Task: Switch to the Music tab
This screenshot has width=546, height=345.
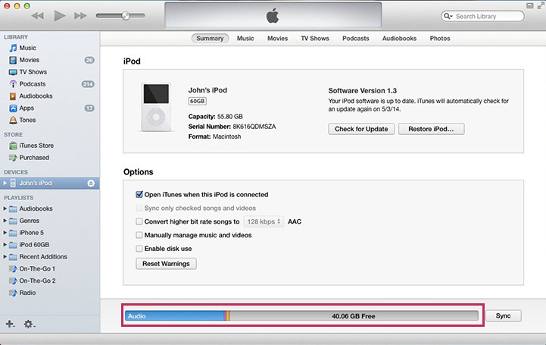Action: click(245, 39)
